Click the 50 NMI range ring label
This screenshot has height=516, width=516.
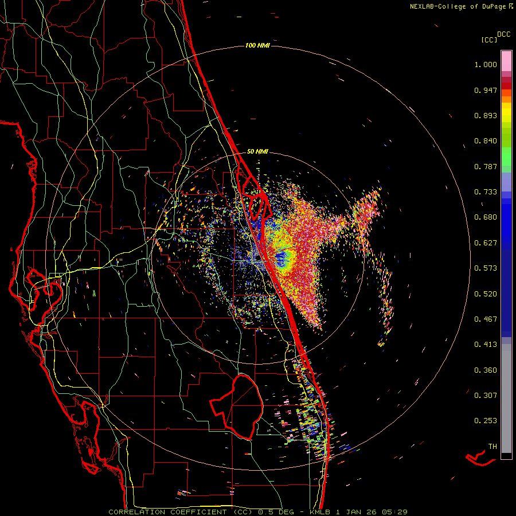point(257,151)
